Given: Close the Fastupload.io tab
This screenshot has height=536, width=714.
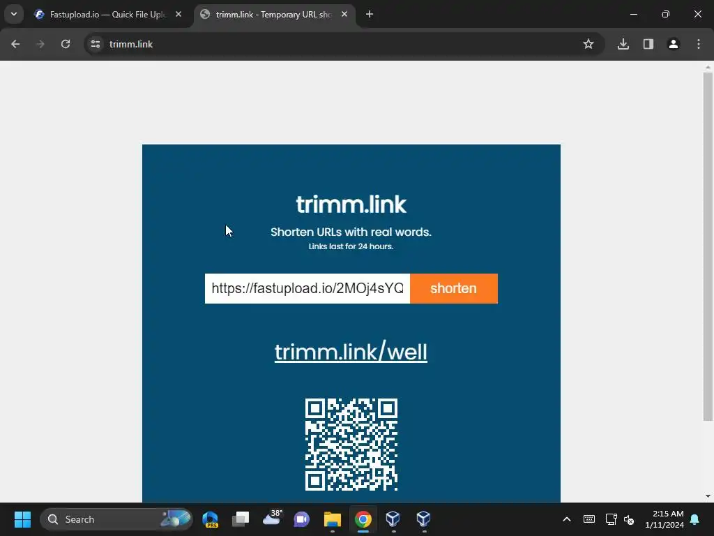Looking at the screenshot, I should (x=178, y=15).
